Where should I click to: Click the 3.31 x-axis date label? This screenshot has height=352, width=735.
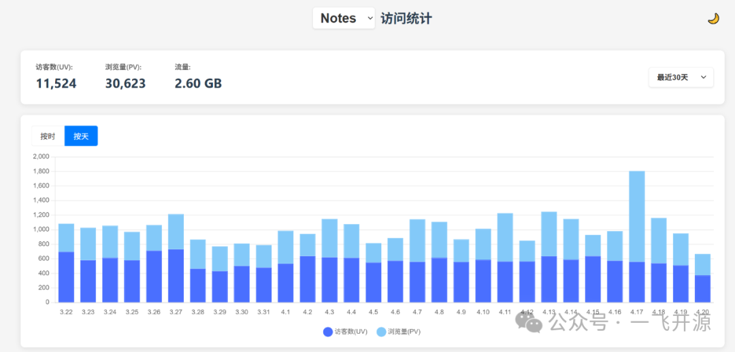[x=263, y=312]
